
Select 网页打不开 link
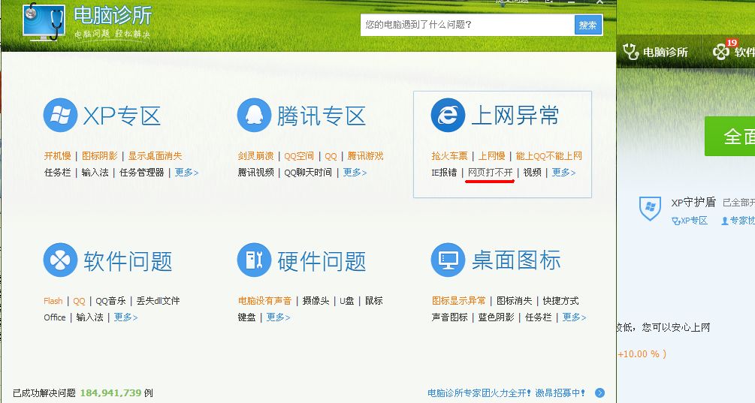[x=490, y=172]
